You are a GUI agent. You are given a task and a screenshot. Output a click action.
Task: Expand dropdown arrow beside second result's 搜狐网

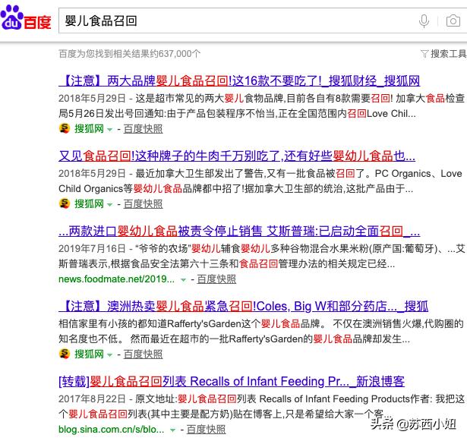(109, 205)
